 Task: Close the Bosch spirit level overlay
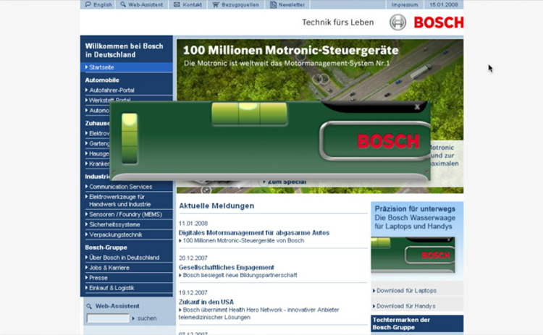(417, 107)
